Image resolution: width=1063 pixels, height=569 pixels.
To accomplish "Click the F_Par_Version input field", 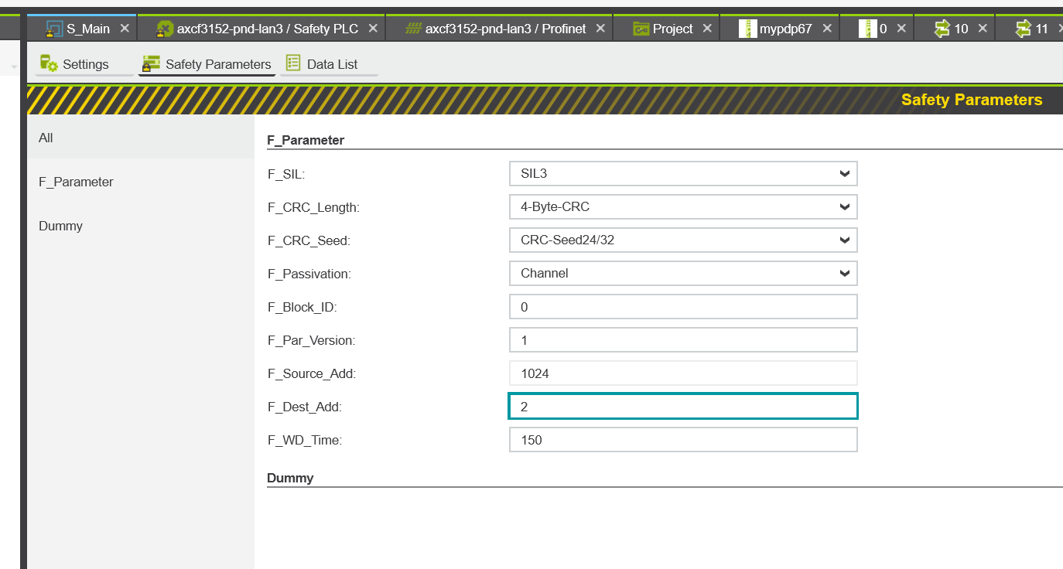I will point(683,339).
